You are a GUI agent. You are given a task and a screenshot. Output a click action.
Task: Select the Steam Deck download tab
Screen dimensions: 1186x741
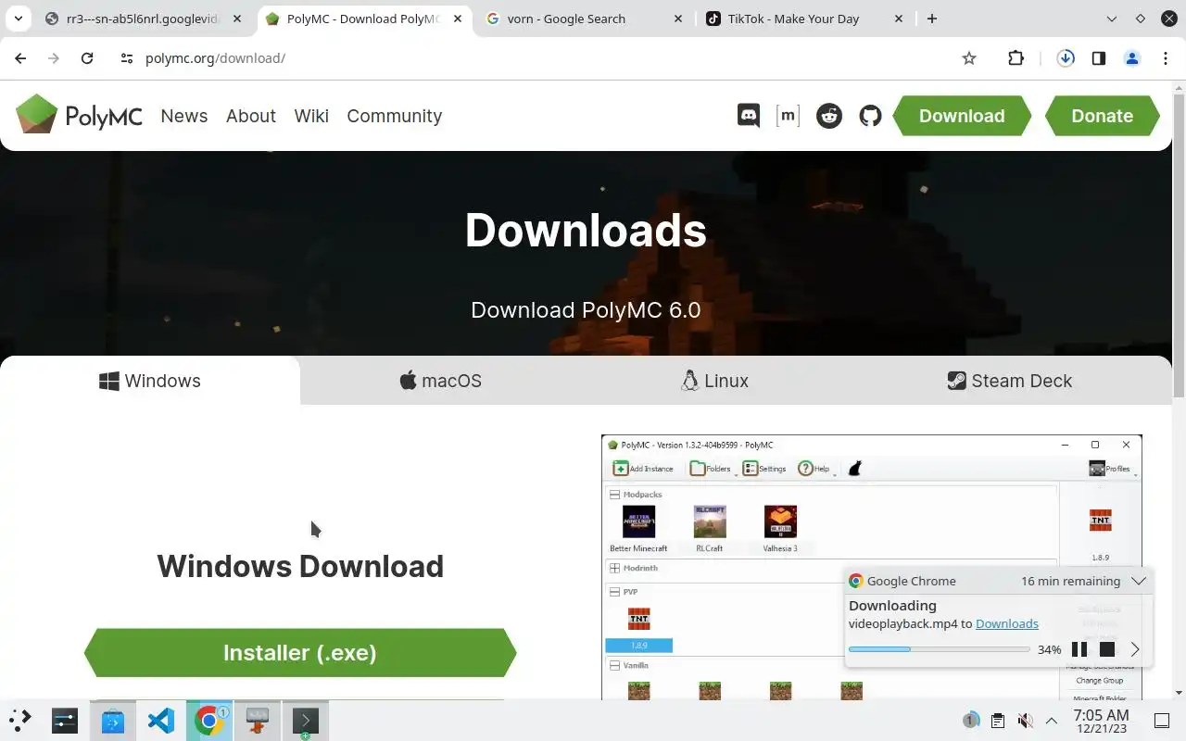pos(1009,381)
